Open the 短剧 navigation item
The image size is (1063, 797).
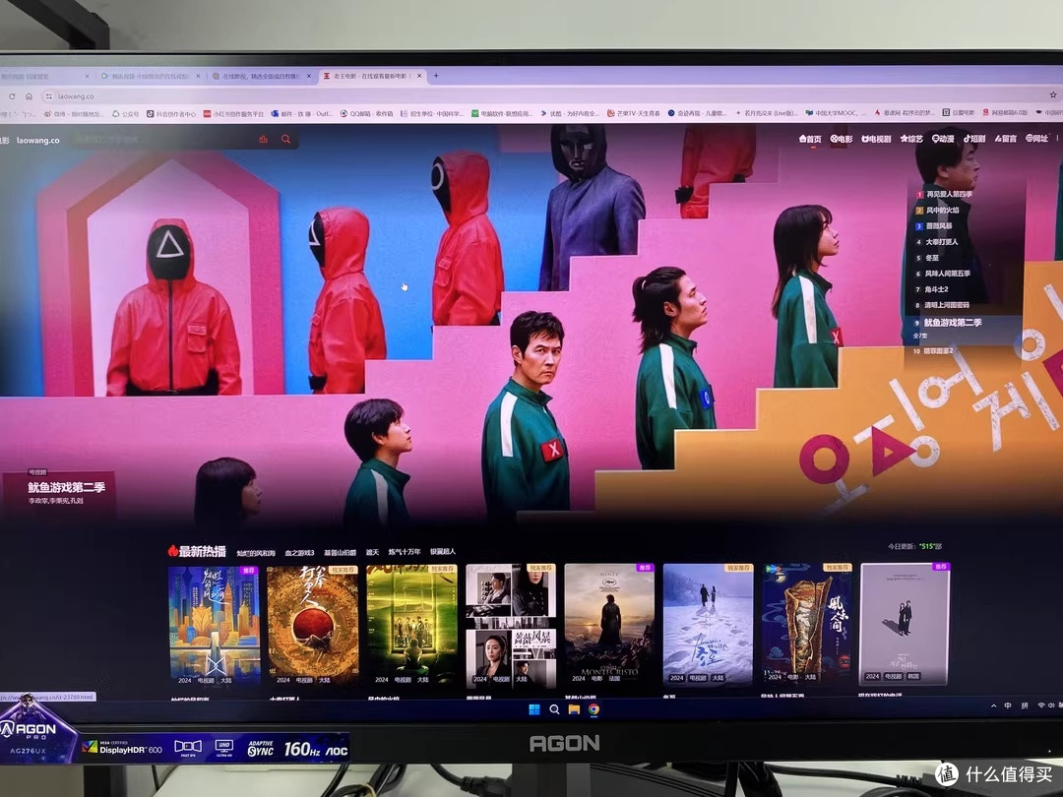(974, 139)
